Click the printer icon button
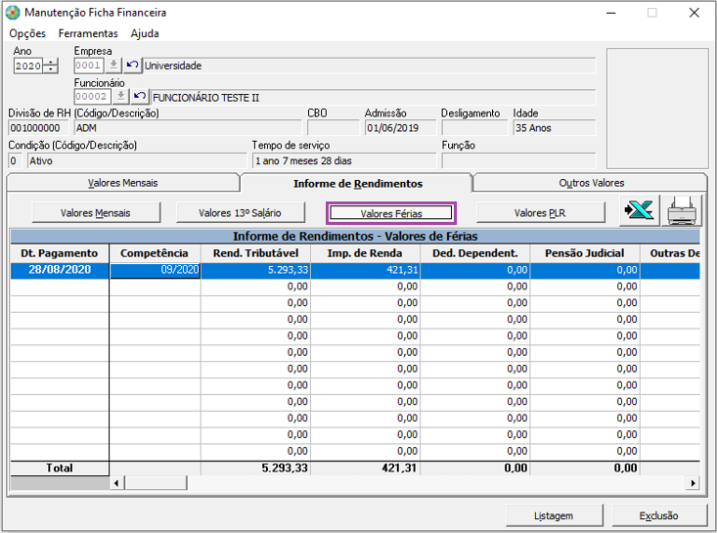The width and height of the screenshot is (717, 533). tap(684, 212)
